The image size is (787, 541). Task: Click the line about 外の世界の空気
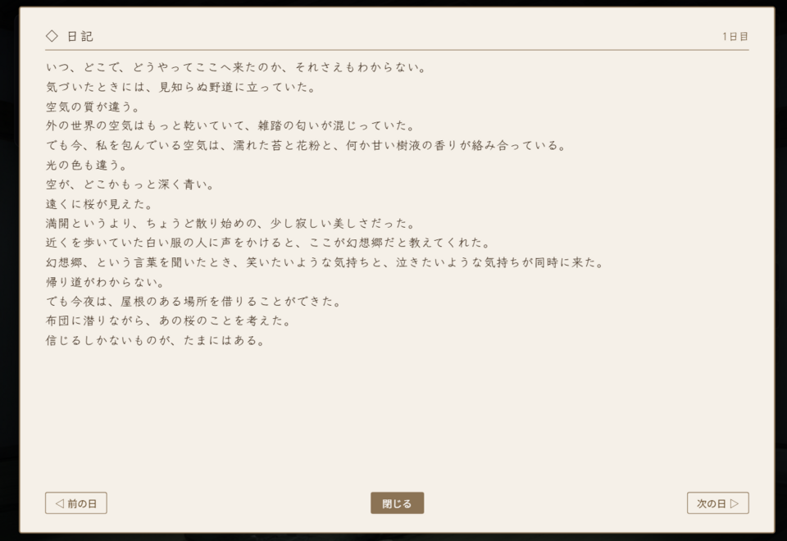coord(230,125)
